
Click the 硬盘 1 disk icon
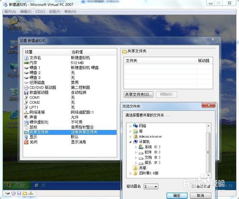tap(26, 68)
